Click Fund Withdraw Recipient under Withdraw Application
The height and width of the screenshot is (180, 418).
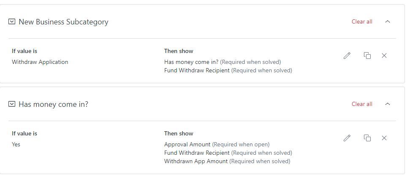[x=197, y=71]
